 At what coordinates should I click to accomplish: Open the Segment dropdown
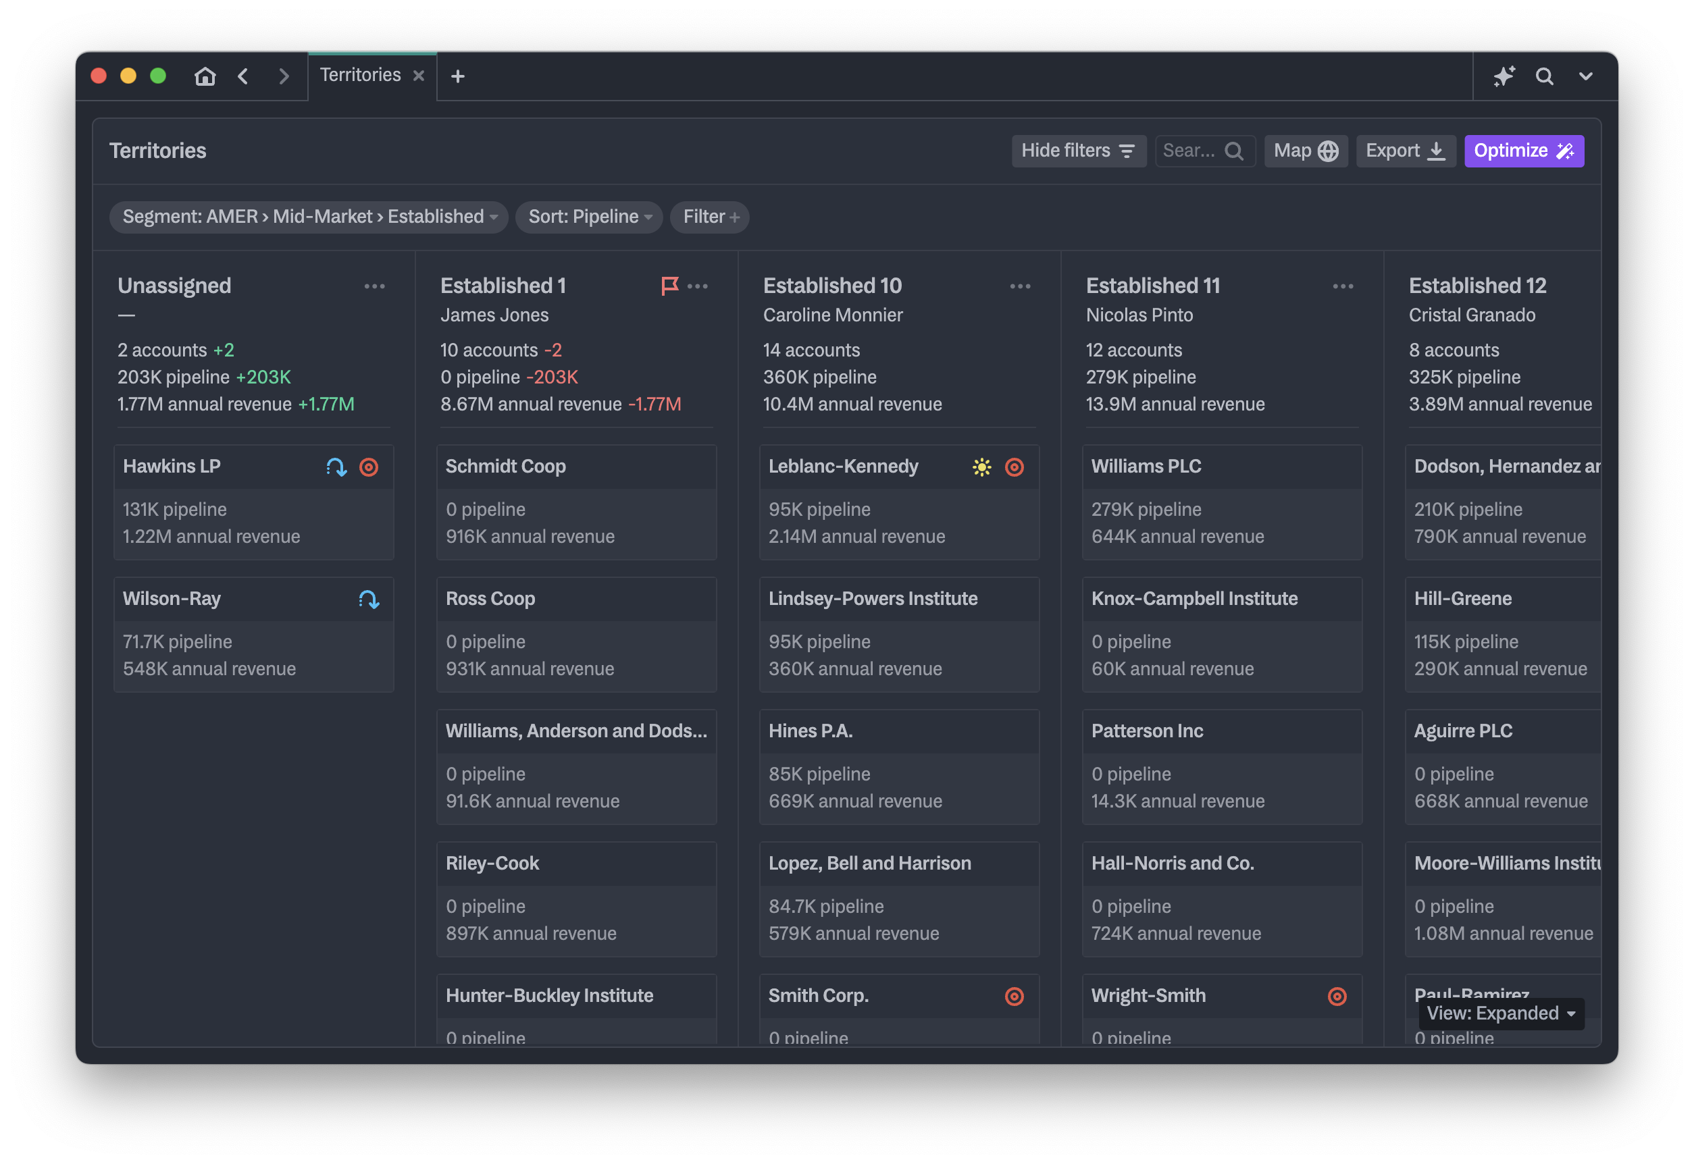pos(309,217)
